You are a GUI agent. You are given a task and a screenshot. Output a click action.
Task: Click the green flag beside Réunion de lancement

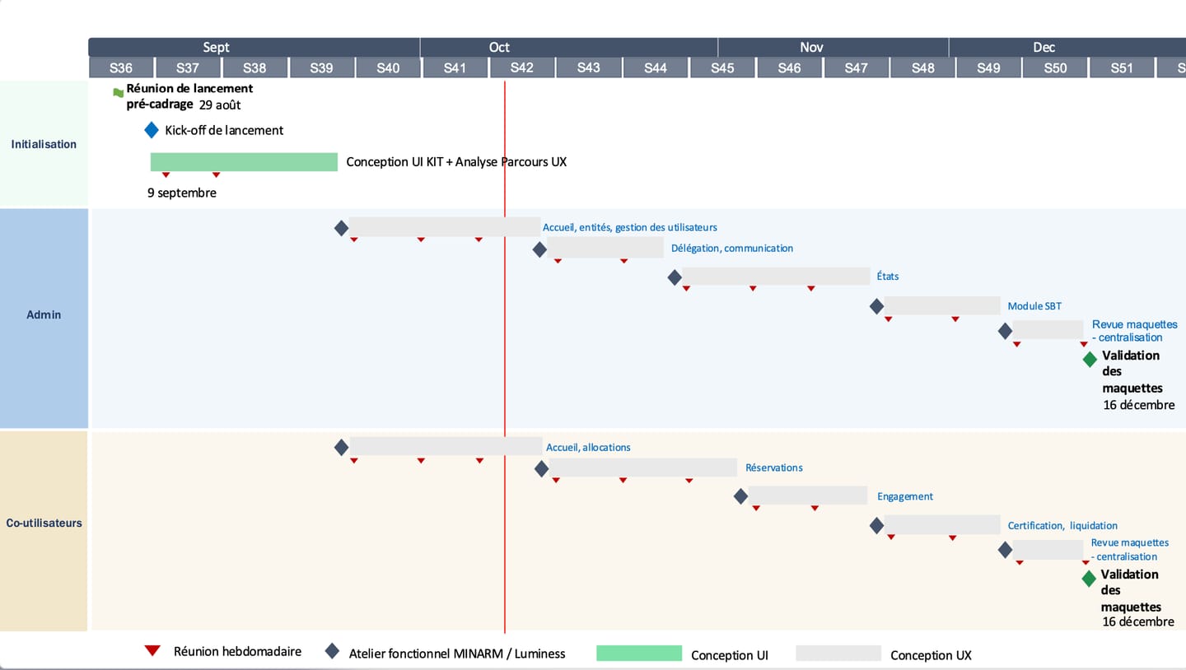coord(118,93)
